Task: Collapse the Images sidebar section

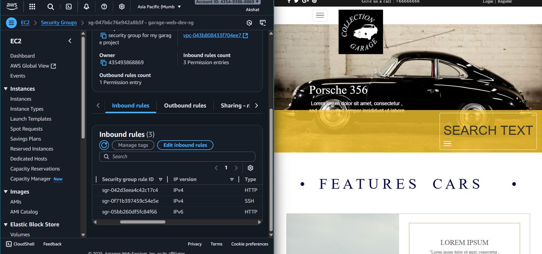Action: point(6,192)
